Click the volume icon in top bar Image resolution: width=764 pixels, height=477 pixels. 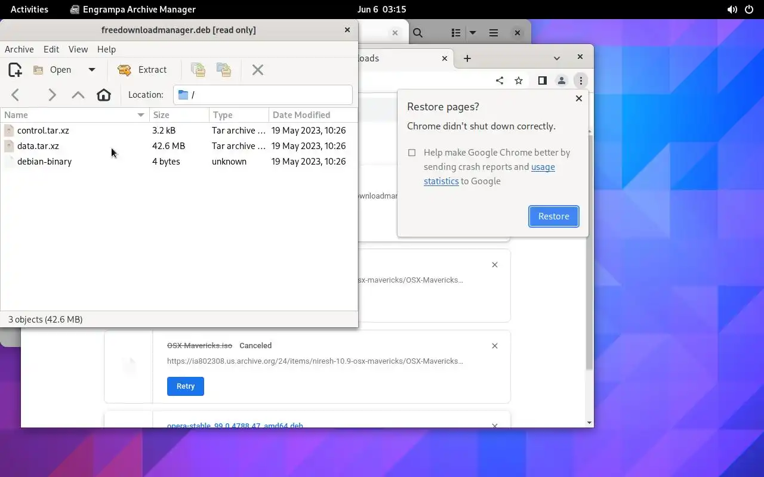pyautogui.click(x=732, y=9)
